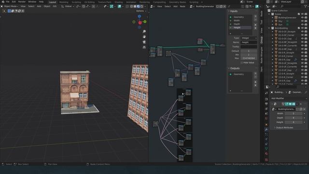The image size is (309, 174).
Task: Click Height value field in modifier
Action: coord(294,122)
